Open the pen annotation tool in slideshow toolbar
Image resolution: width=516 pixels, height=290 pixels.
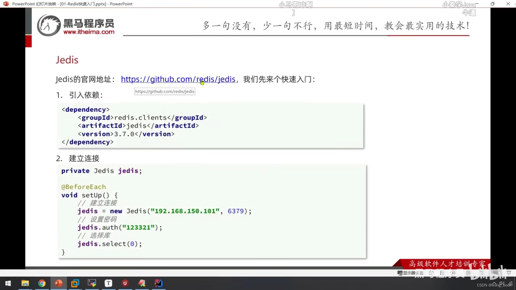click(x=442, y=273)
